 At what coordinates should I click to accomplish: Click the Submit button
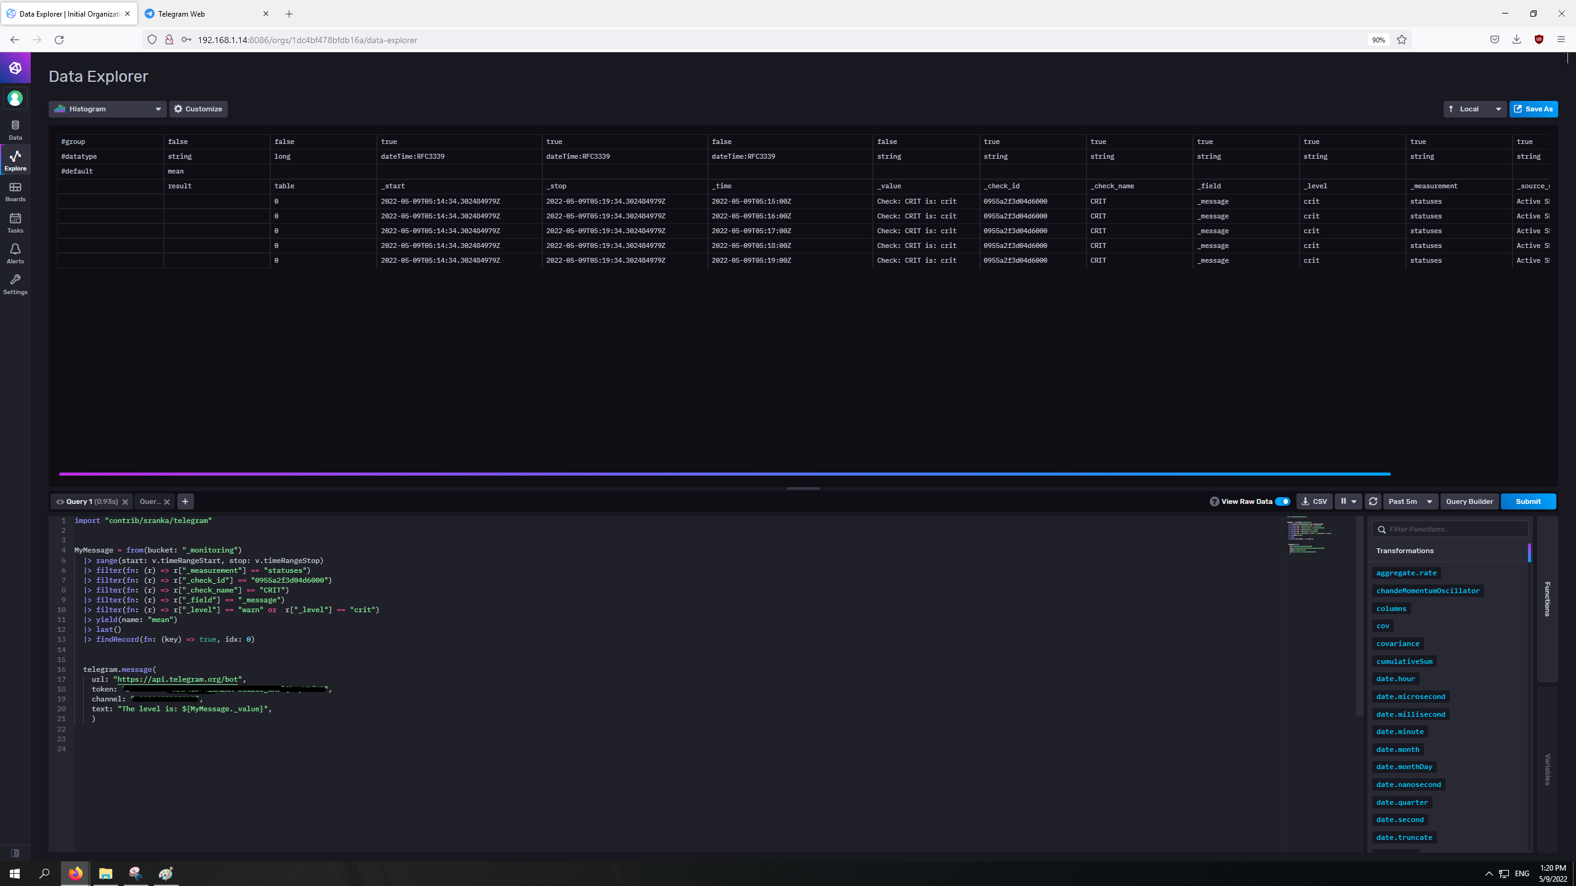(x=1528, y=501)
